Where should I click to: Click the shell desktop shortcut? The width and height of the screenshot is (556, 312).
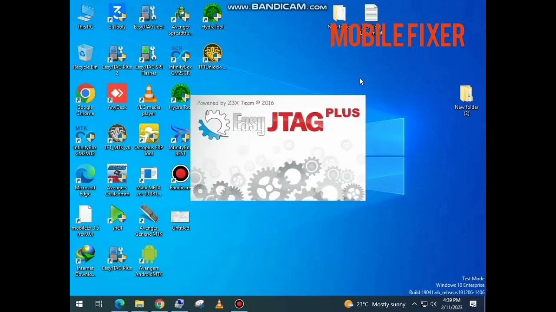[x=117, y=218]
